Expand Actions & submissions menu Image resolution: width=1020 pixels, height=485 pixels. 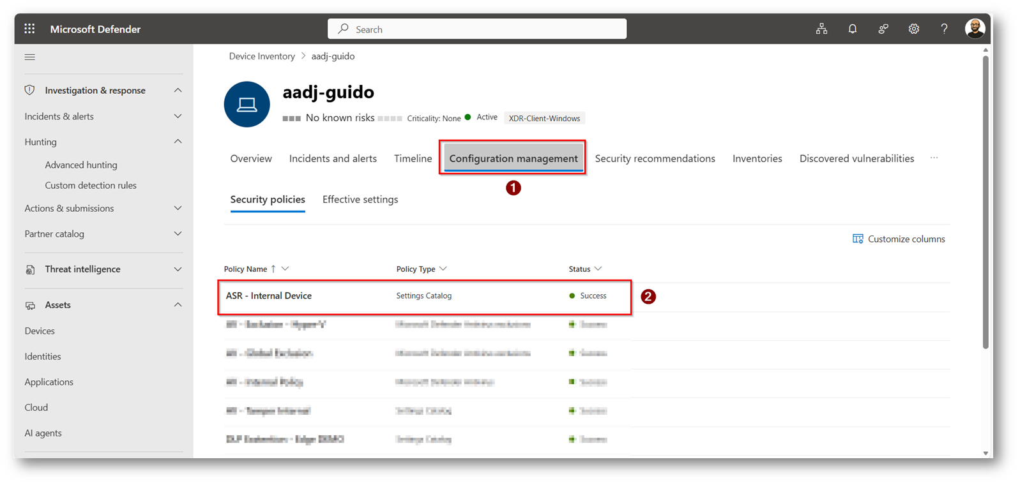(178, 208)
